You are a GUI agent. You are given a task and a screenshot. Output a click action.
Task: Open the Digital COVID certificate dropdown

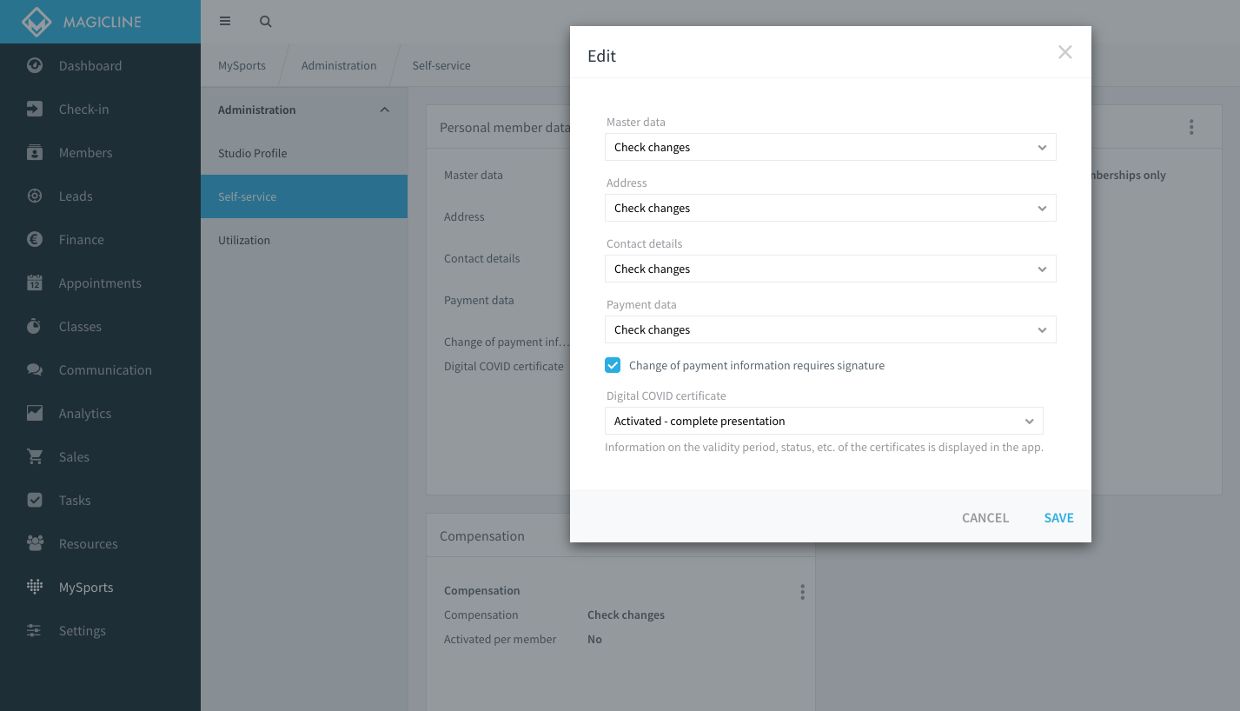point(823,421)
